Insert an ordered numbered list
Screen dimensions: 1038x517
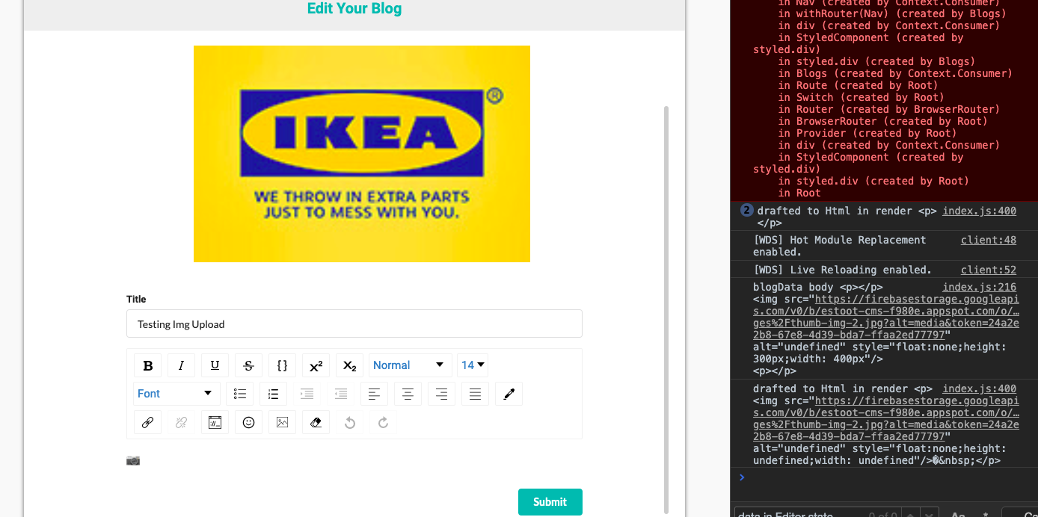click(x=274, y=394)
